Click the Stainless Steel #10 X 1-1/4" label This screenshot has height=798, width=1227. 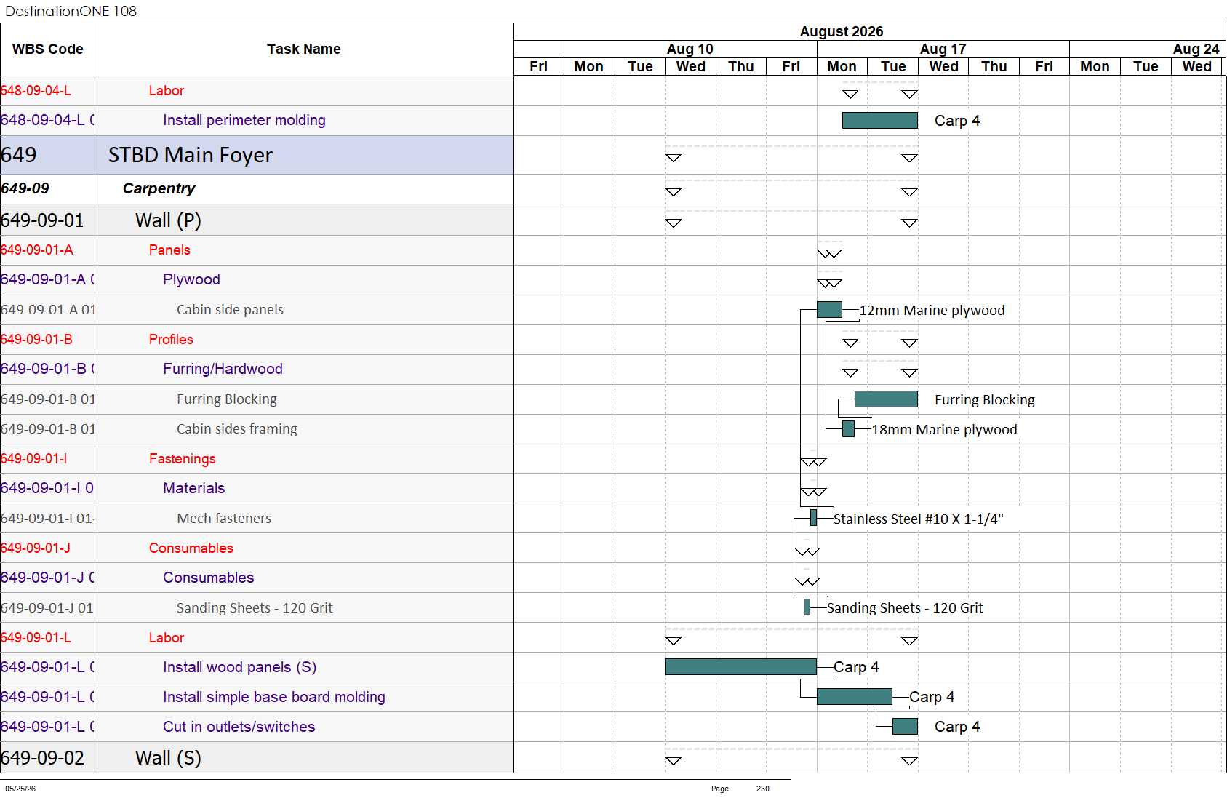[919, 519]
